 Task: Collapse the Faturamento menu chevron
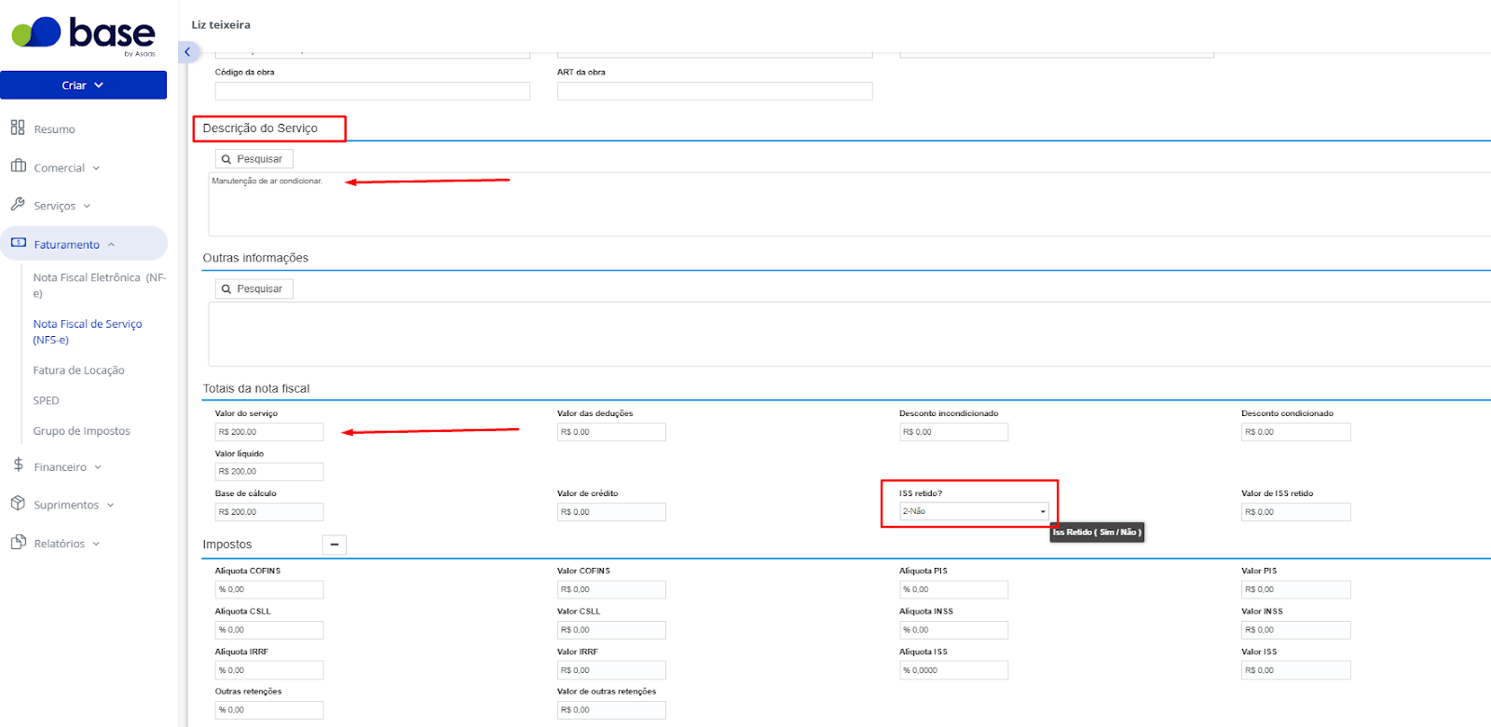tap(111, 245)
